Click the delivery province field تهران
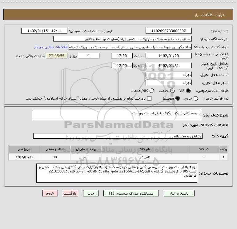This screenshot has width=237, height=229. (x=169, y=74)
